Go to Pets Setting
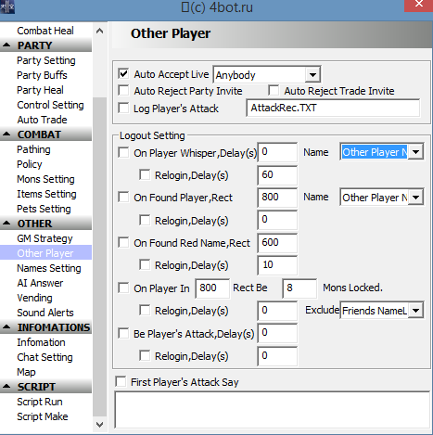Viewport: 433px width, 435px height. pos(44,209)
